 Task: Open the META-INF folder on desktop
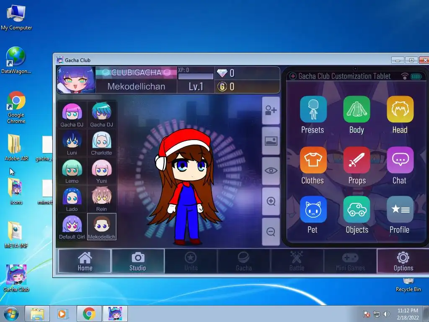16,234
